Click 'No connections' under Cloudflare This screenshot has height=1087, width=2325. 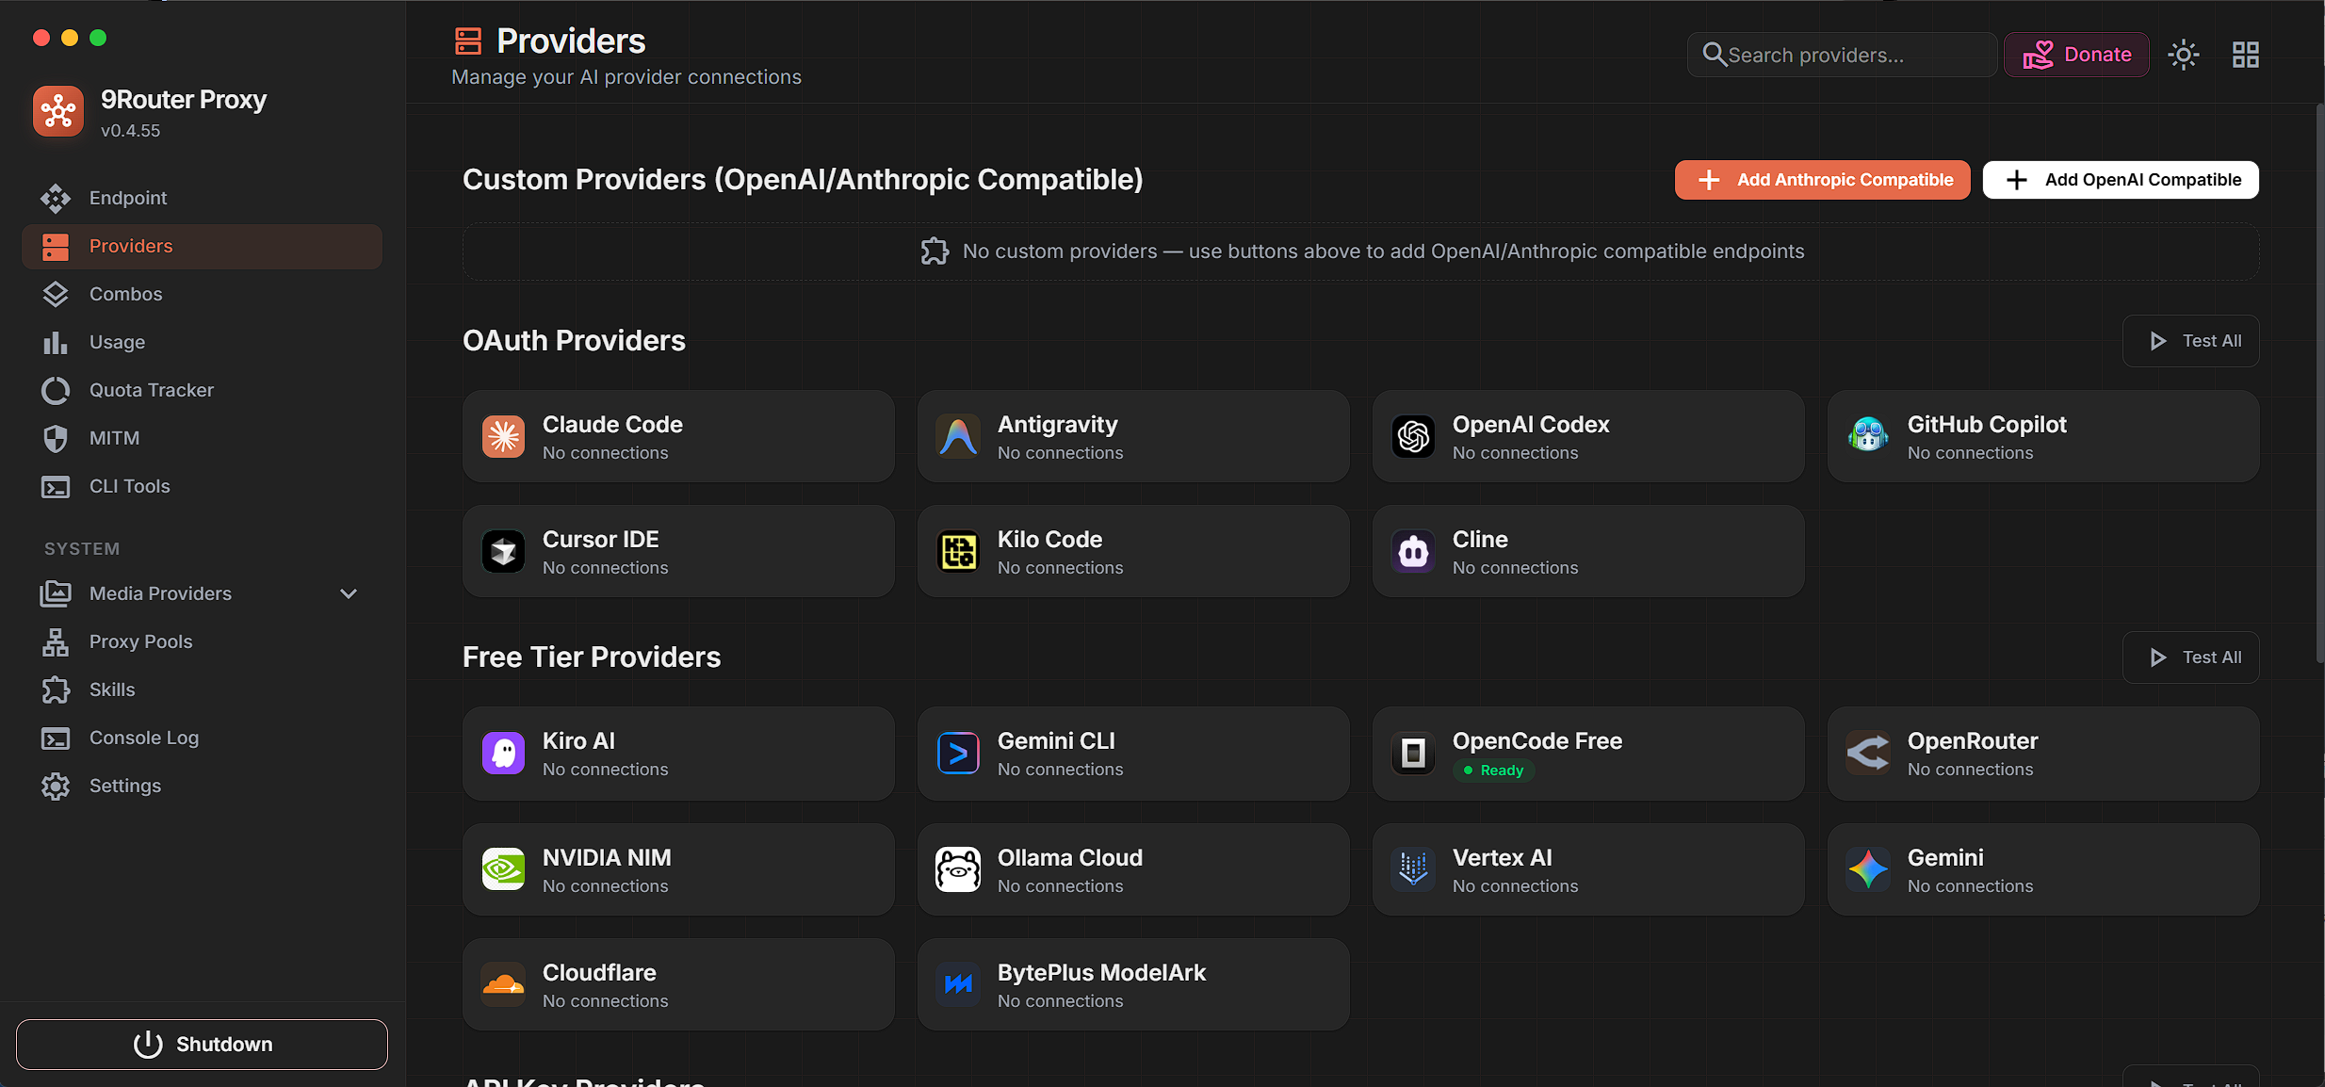606,1001
